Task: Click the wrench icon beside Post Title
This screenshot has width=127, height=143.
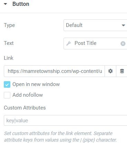Action: coord(69,44)
